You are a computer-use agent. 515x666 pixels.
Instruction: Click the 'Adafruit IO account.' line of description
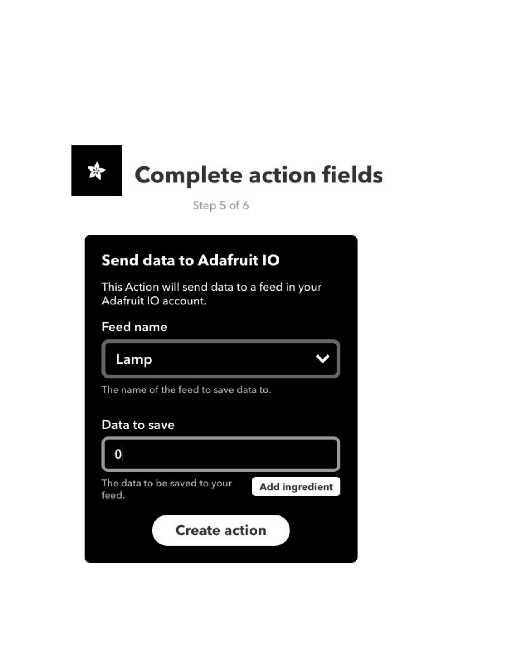tap(154, 301)
